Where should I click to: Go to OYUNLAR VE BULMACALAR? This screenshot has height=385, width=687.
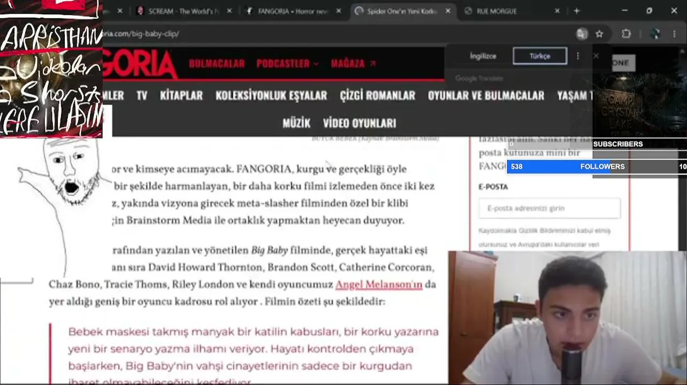coord(486,95)
